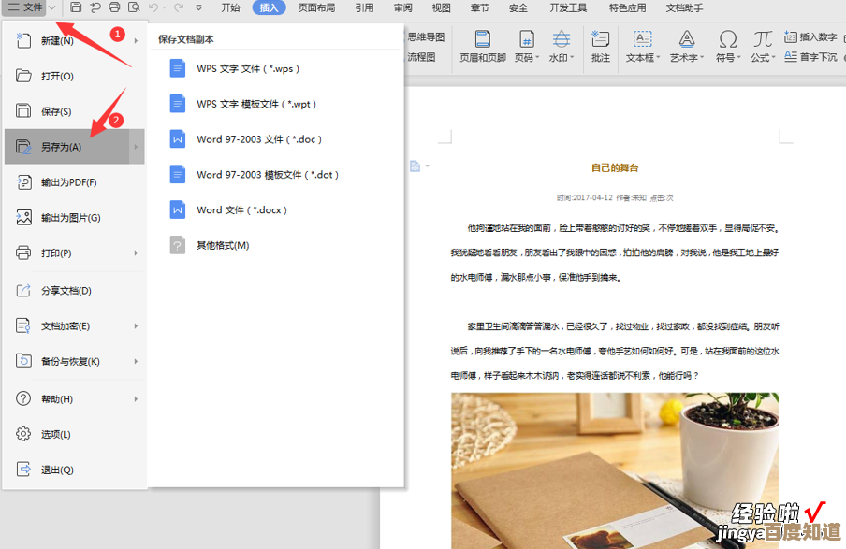Click the save icon in quick access toolbar
Viewport: 846px width, 549px height.
[x=76, y=7]
